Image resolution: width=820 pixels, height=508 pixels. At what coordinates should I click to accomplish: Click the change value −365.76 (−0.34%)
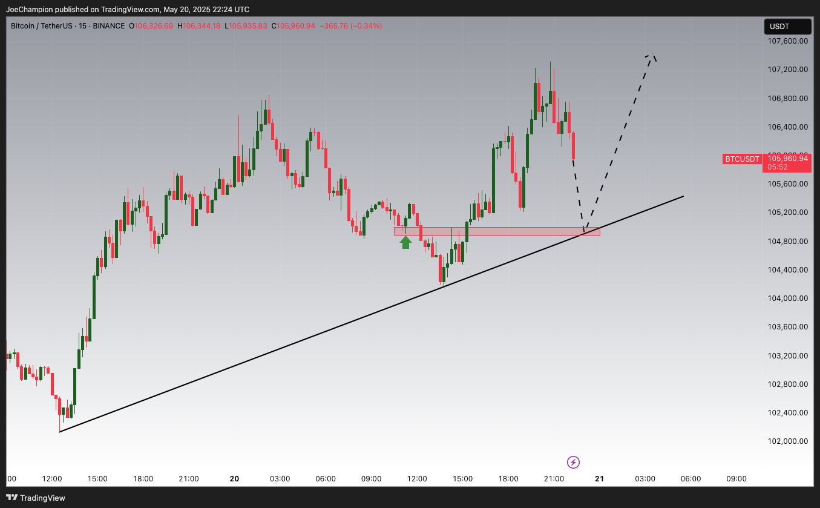pos(351,26)
